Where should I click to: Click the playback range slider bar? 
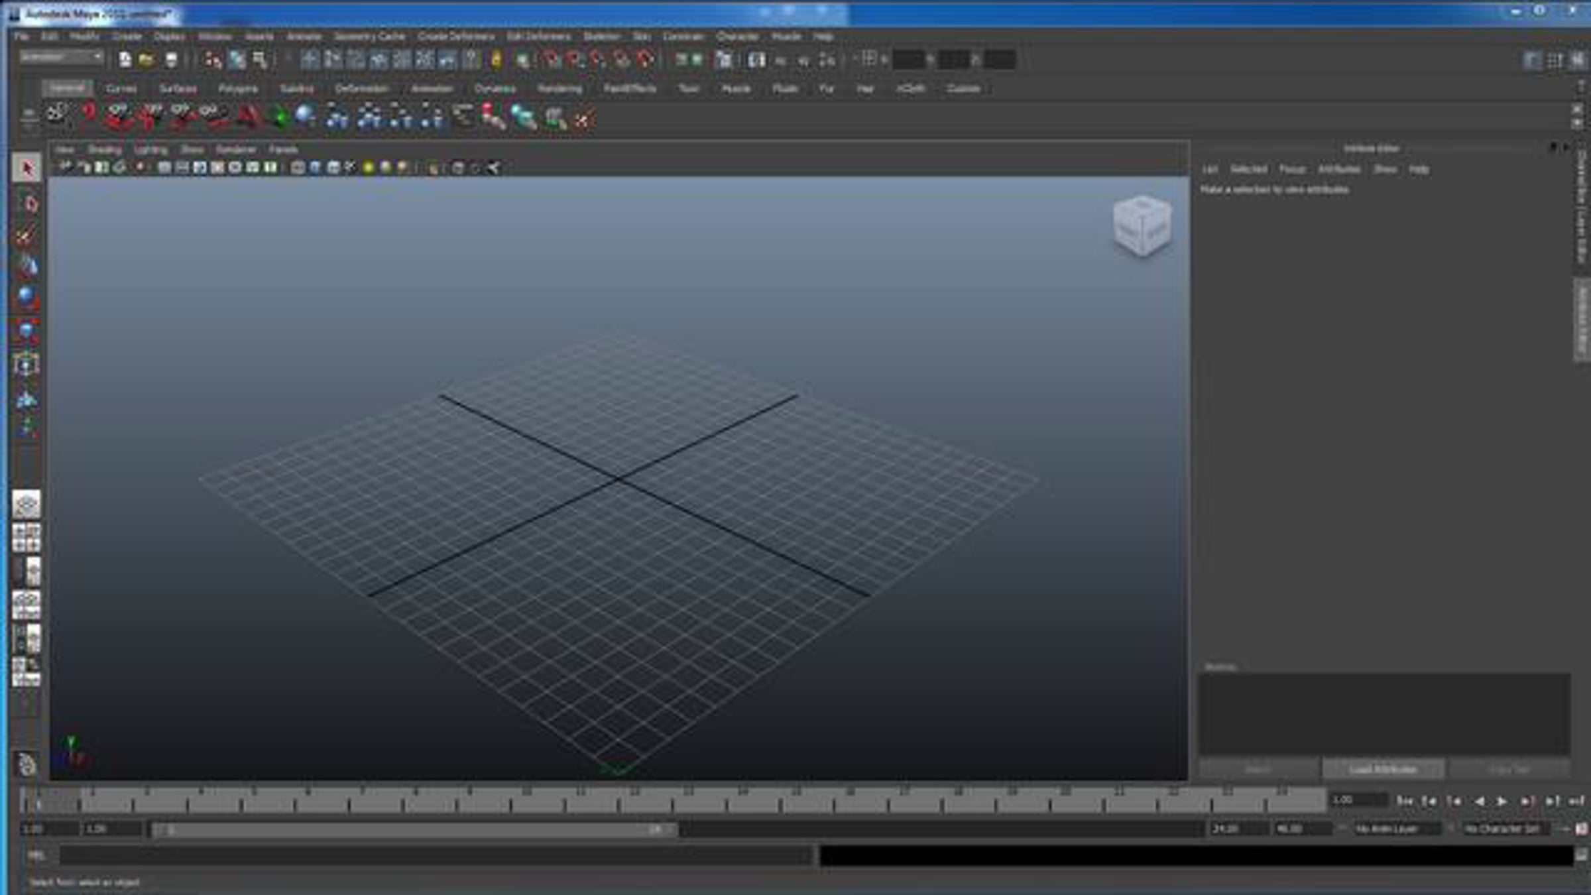tap(414, 829)
